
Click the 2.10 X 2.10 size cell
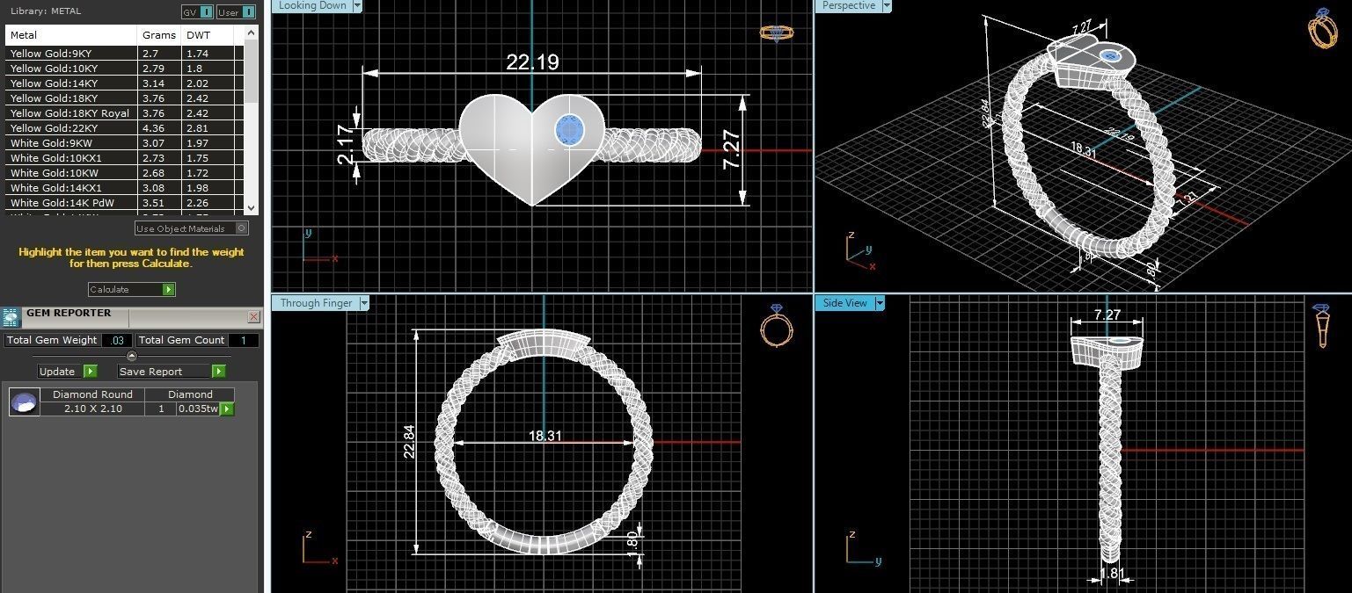[92, 409]
